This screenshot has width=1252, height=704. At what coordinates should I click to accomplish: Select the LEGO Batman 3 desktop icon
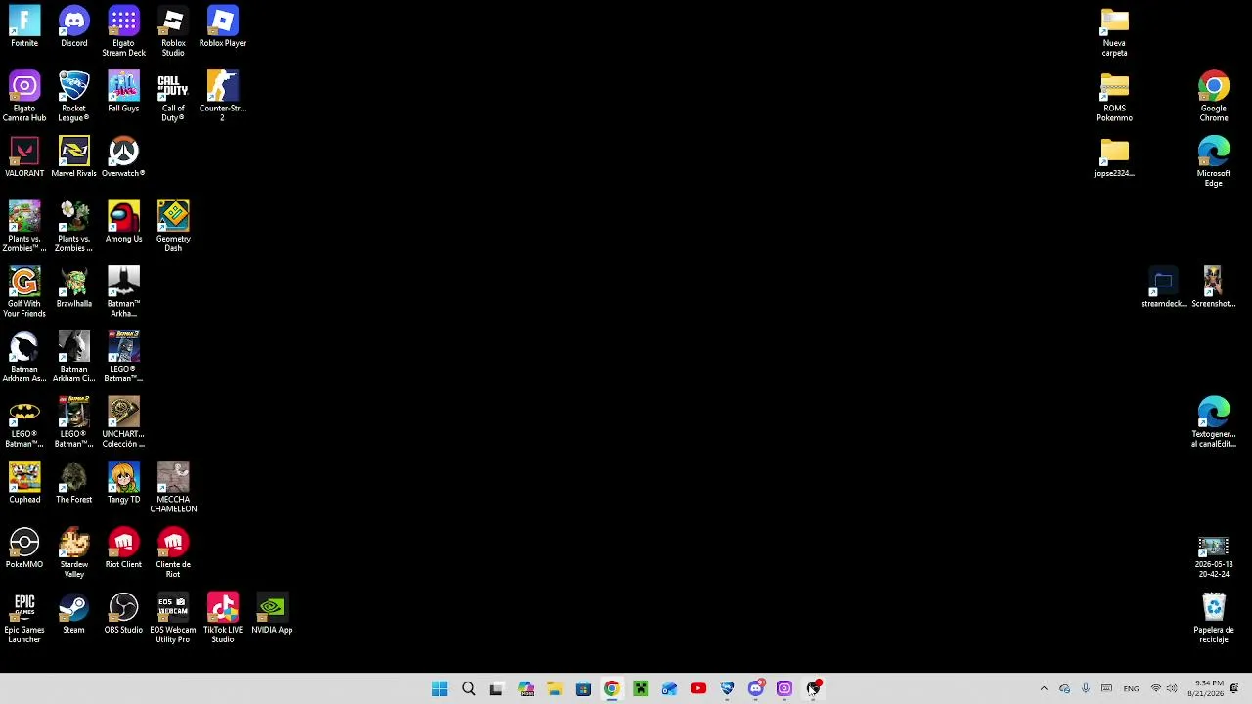pyautogui.click(x=123, y=357)
